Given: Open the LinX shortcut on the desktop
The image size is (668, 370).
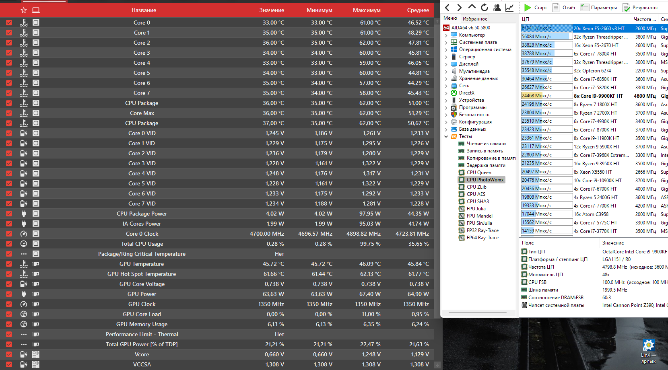Looking at the screenshot, I should point(648,351).
